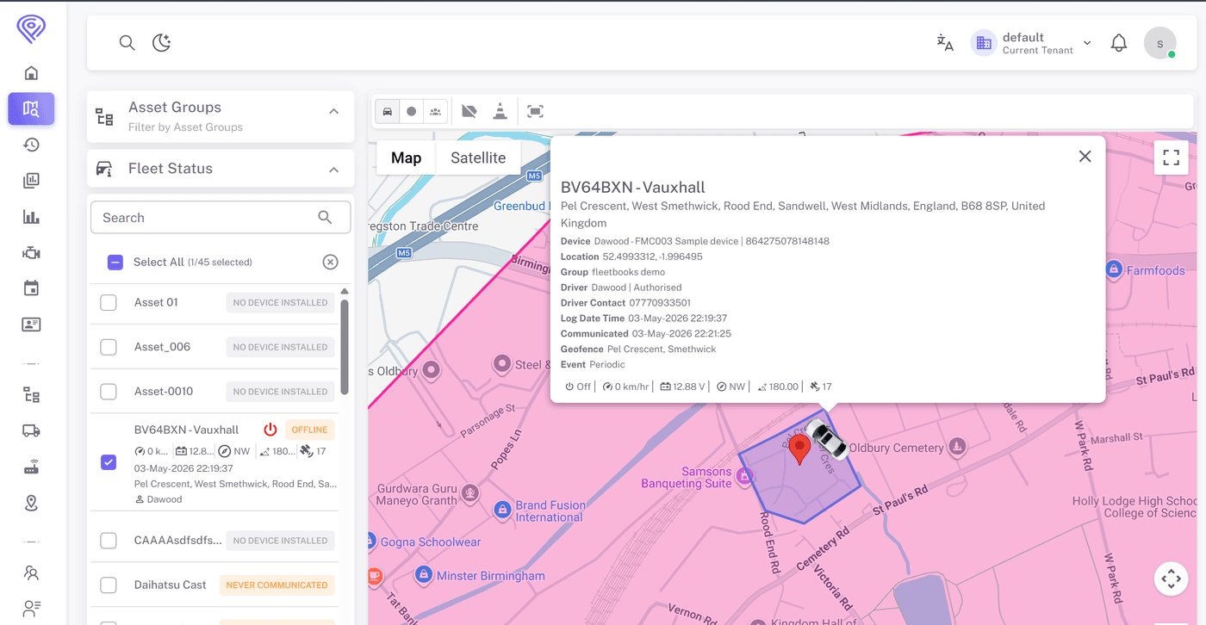The width and height of the screenshot is (1206, 625).
Task: Collapse the Fleet Status panel chevron
Action: [334, 170]
